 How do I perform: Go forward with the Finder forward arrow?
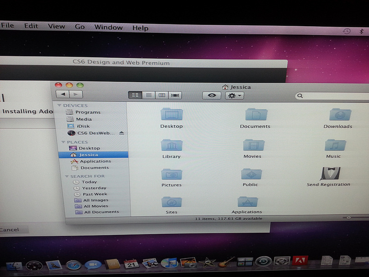[x=76, y=95]
